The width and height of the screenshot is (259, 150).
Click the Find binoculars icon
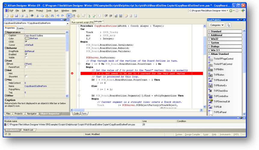click(52, 16)
